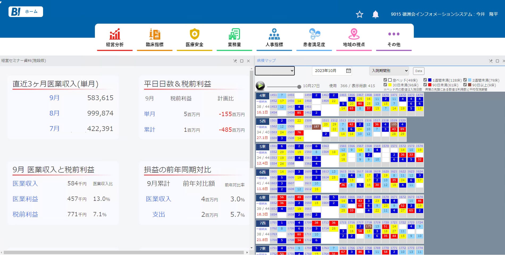Click the BI ホーム button
This screenshot has width=505, height=255.
[x=26, y=12]
